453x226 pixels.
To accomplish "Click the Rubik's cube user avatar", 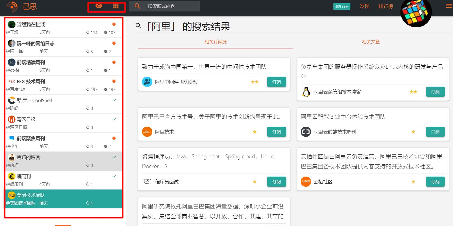I will click(416, 12).
